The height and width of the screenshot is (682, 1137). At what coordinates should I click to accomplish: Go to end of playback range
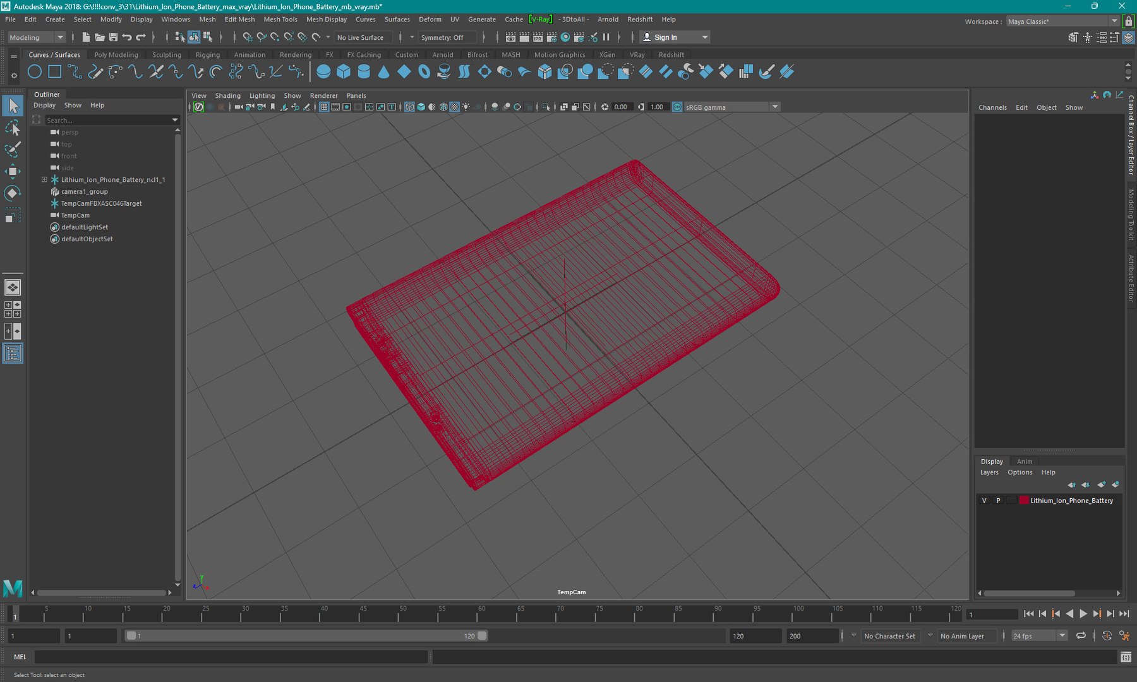[1124, 614]
